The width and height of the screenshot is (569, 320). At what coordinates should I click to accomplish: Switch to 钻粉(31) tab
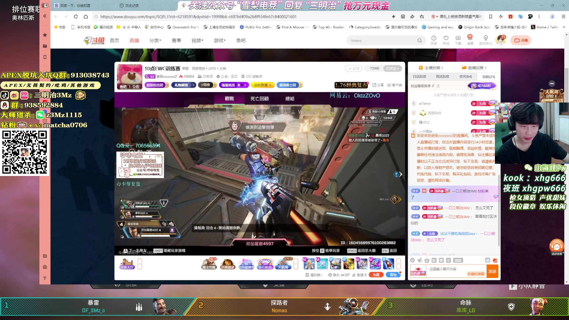489,76
